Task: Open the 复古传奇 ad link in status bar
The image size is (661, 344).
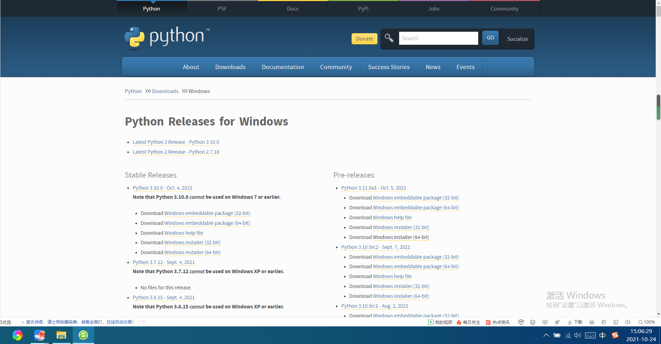Action: (80, 322)
